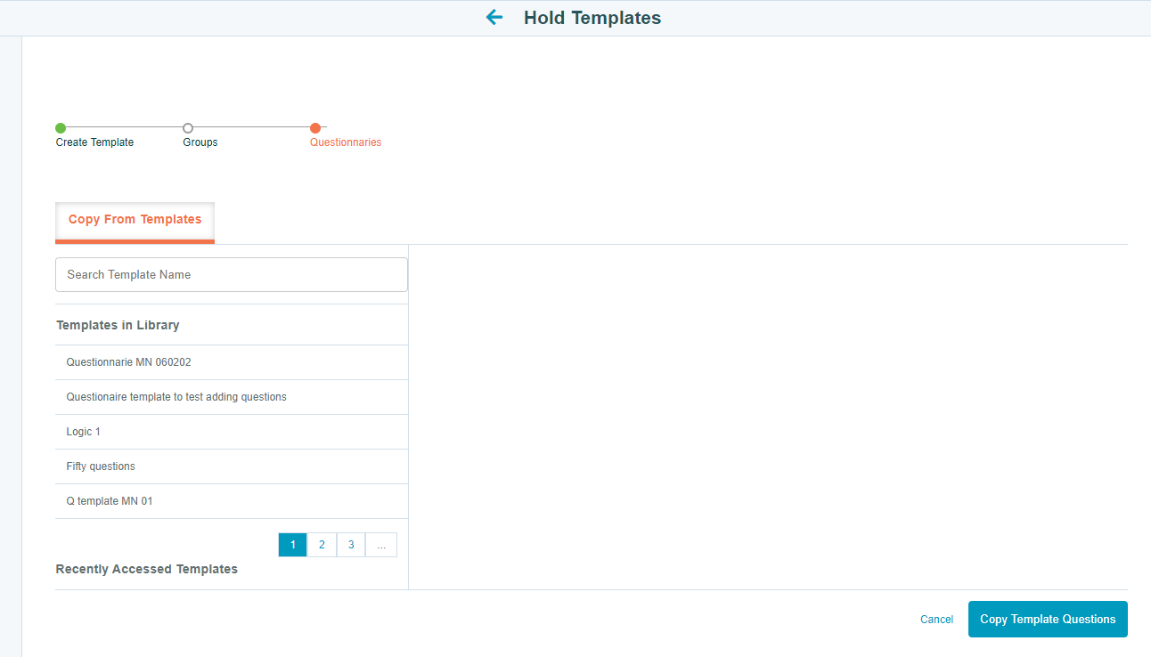The width and height of the screenshot is (1151, 657).
Task: Click the Recently Accessed Templates heading
Action: pyautogui.click(x=147, y=569)
